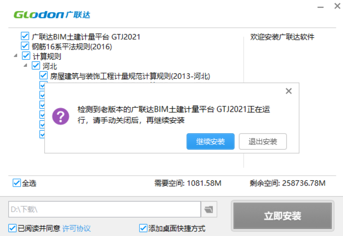Select the 计算规则 tree label
Image resolution: width=343 pixels, height=236 pixels.
pos(47,56)
